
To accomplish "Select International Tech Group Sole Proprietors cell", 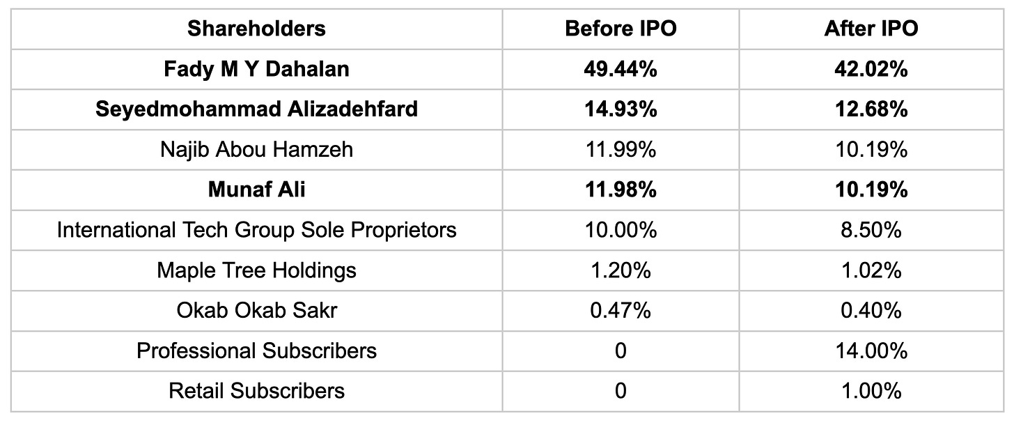I will [x=256, y=229].
